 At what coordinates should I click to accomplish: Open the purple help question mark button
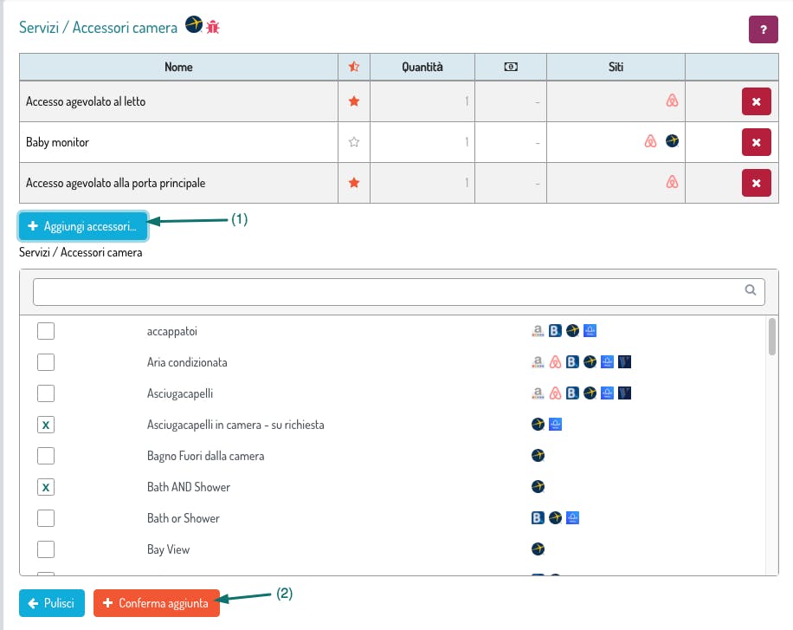pos(764,29)
